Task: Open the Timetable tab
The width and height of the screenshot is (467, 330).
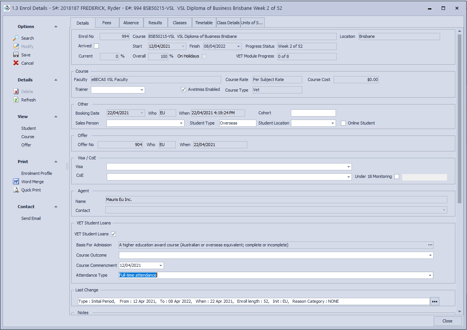Action: pyautogui.click(x=204, y=23)
